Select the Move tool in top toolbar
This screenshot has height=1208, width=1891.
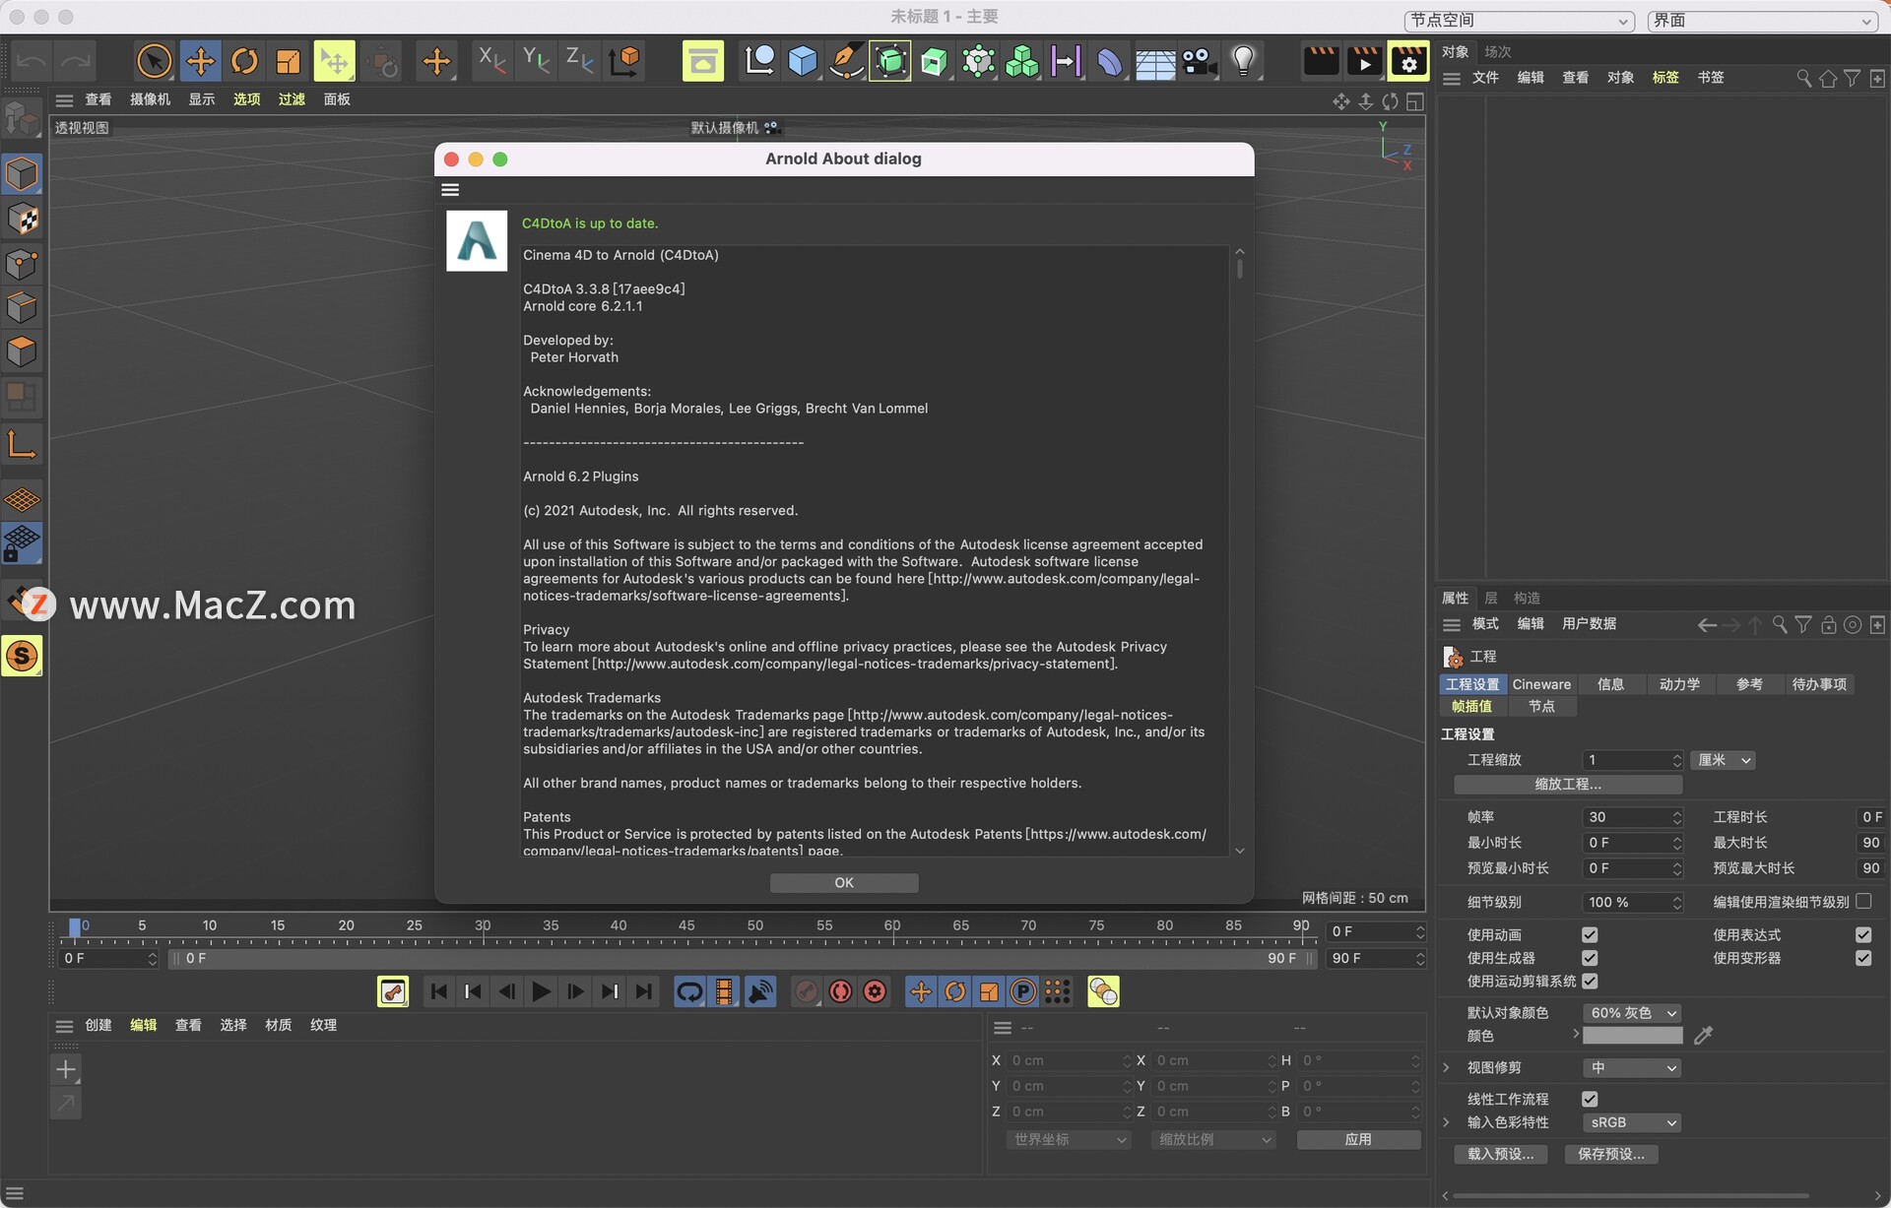(x=200, y=61)
